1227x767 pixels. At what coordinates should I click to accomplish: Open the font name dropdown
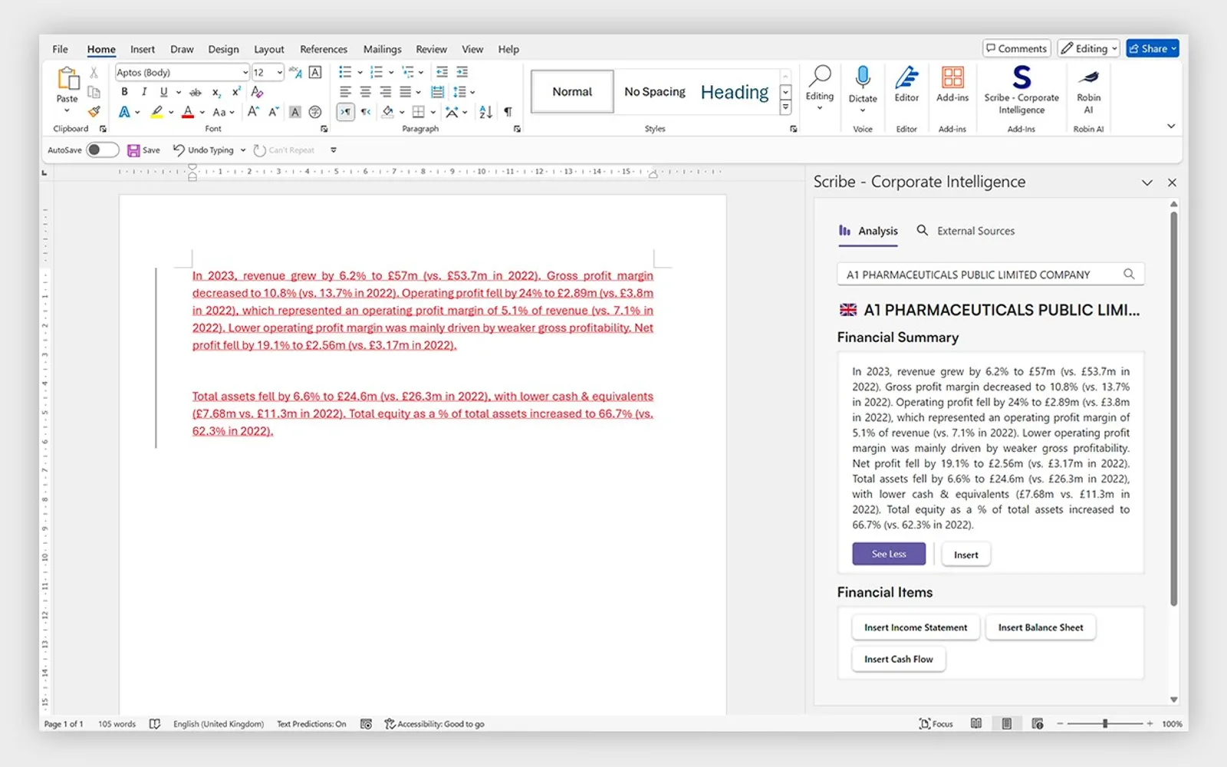(x=245, y=72)
